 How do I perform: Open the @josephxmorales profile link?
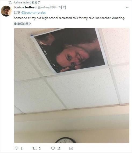[34, 13]
